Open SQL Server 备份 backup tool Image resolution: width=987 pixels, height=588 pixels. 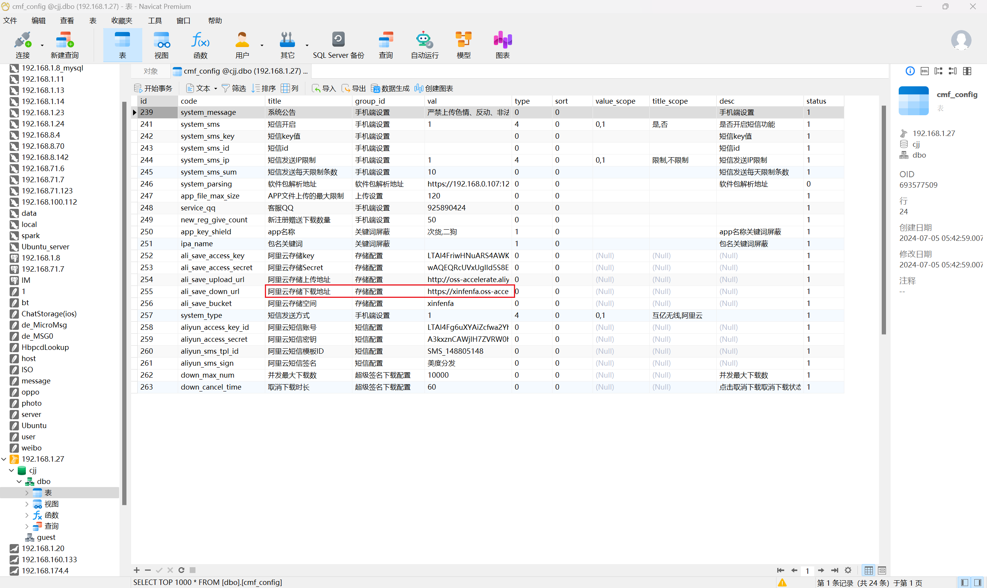point(338,45)
